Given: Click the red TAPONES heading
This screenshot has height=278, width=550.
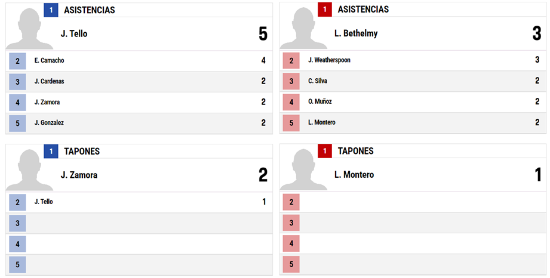Looking at the screenshot, I should coord(356,151).
